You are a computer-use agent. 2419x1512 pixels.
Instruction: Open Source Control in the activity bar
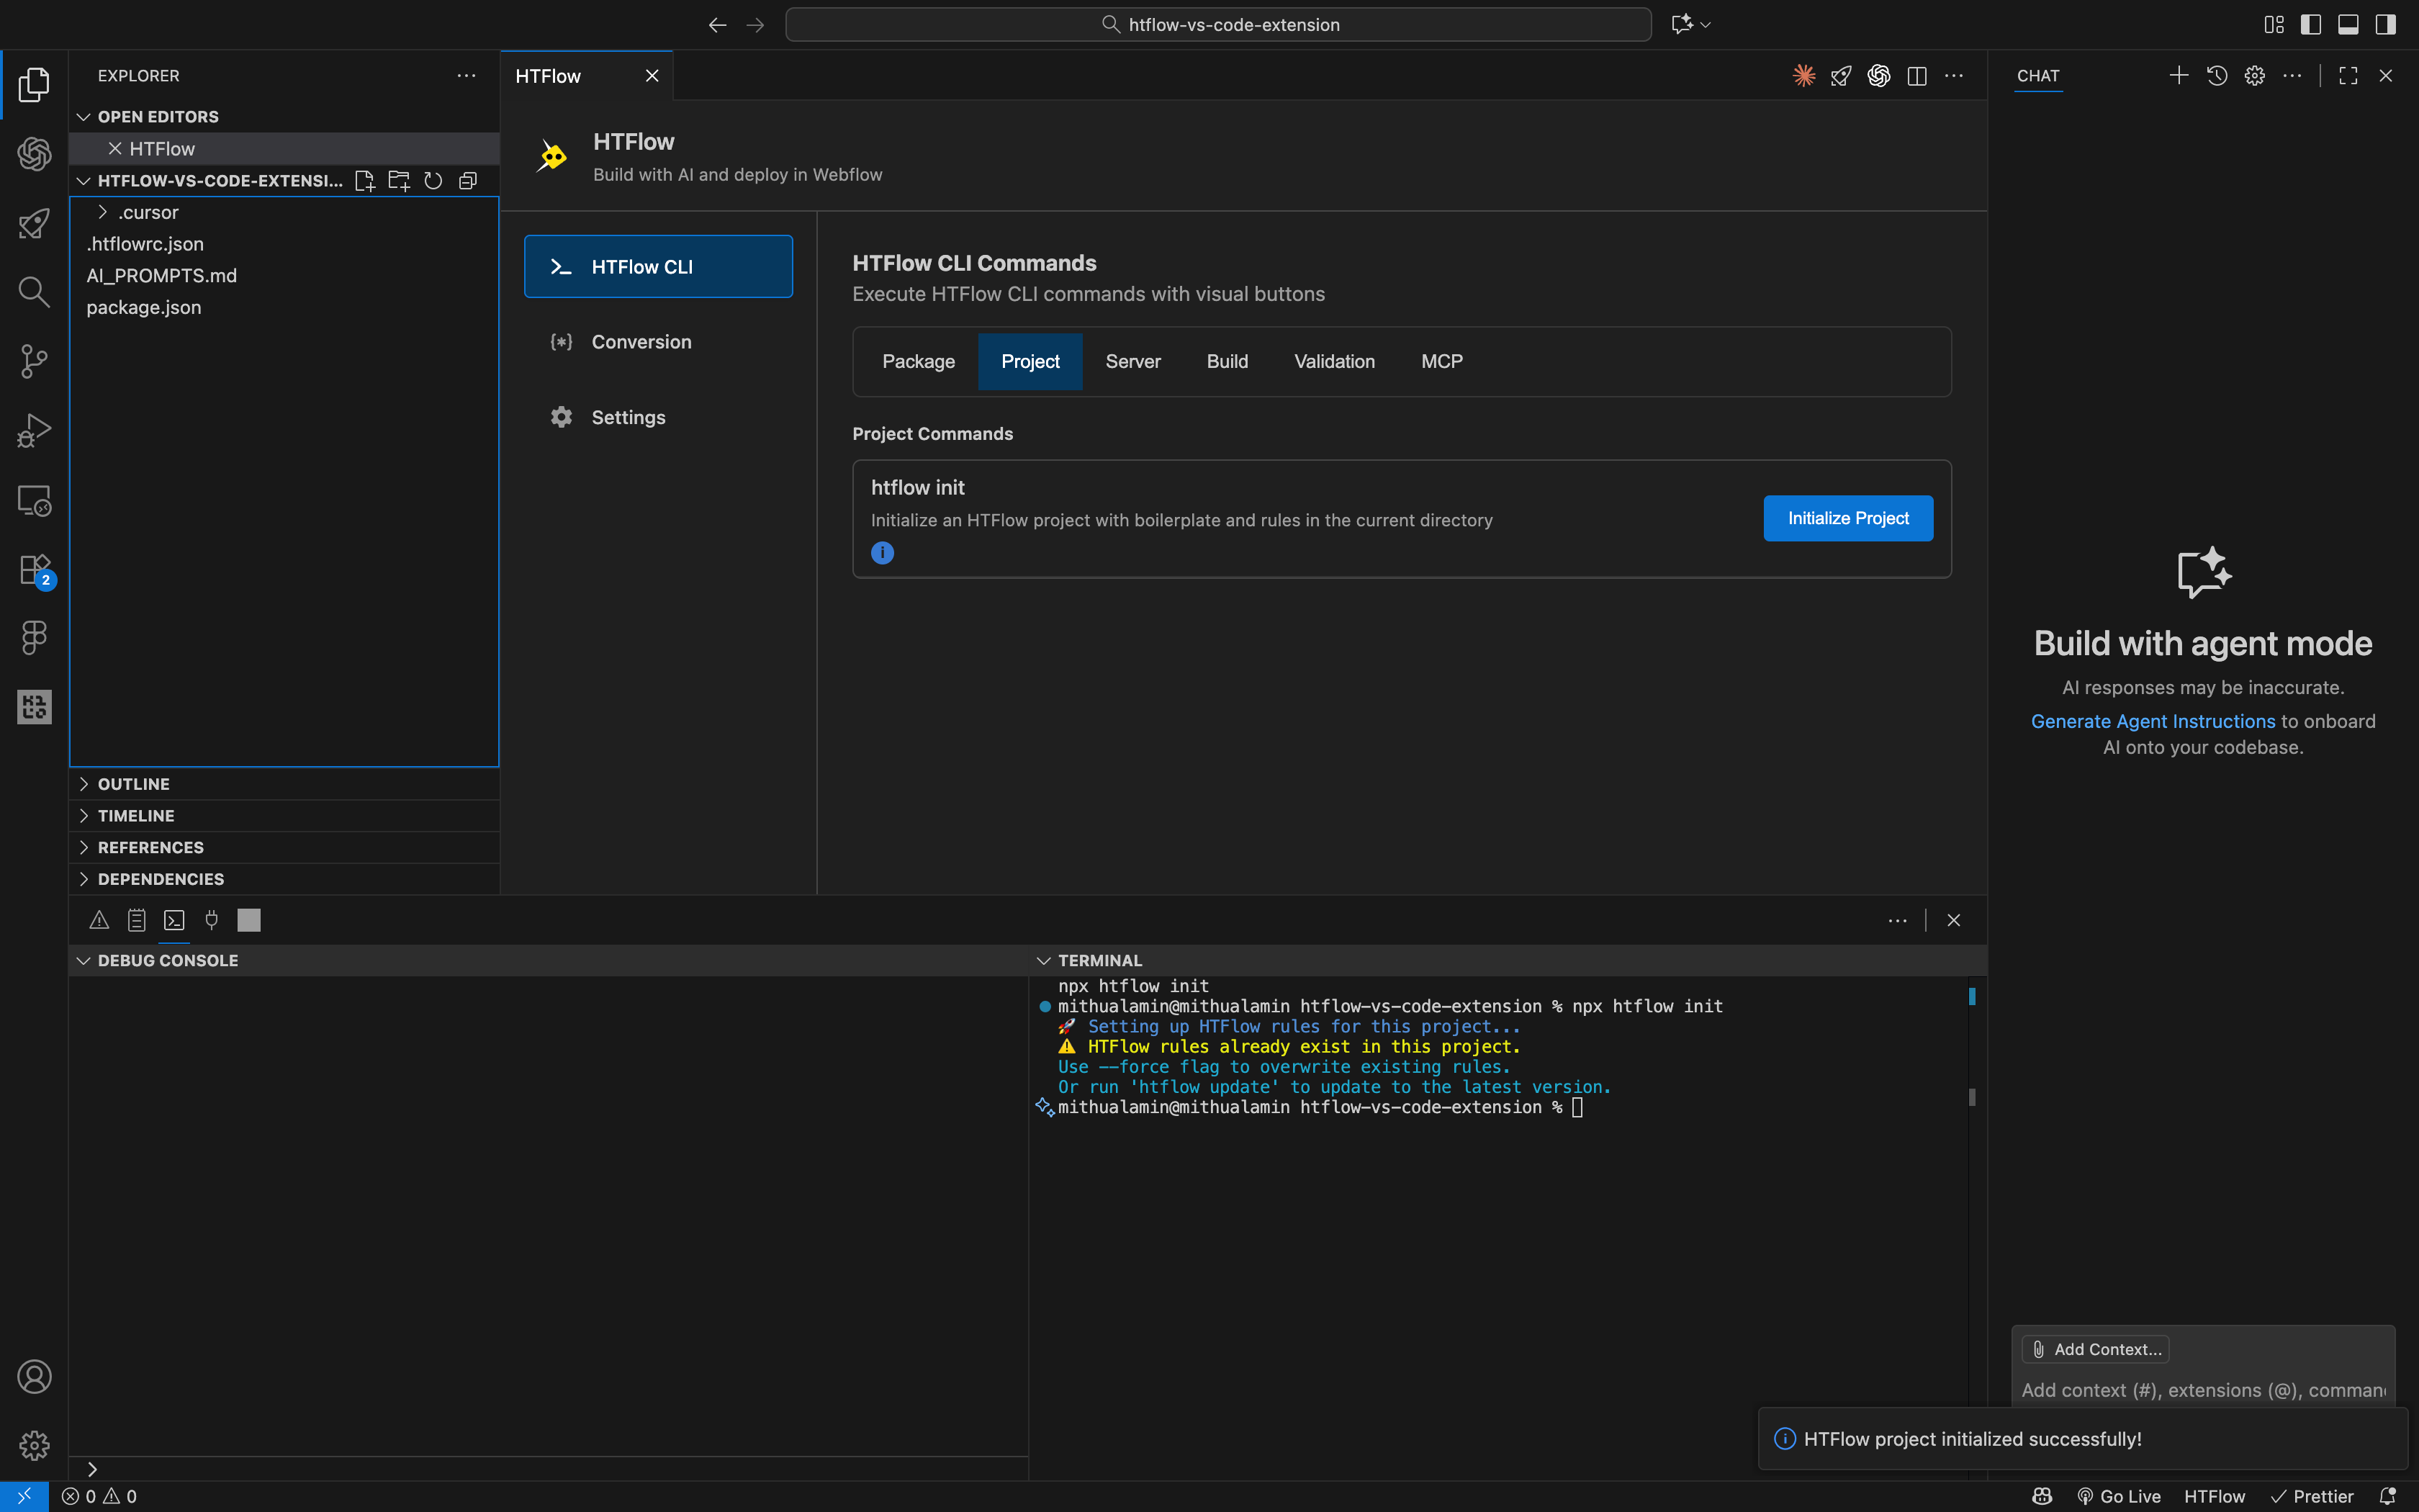point(34,361)
